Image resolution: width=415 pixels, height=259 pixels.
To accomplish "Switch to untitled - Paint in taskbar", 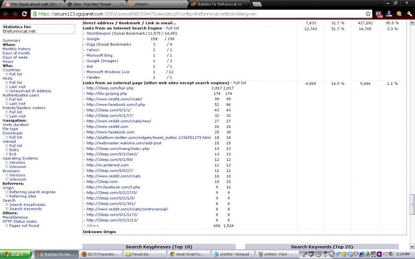I will pyautogui.click(x=277, y=254).
